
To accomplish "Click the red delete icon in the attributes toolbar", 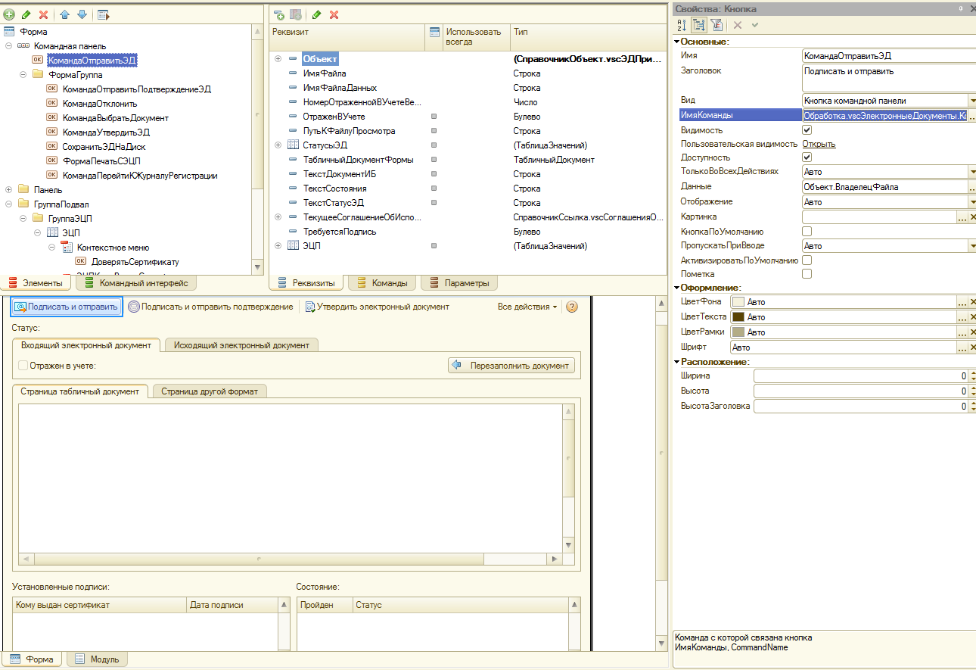I will [334, 14].
